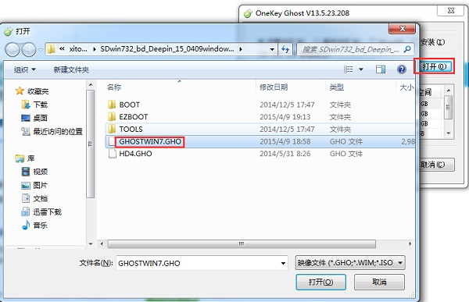This screenshot has height=302, width=469.
Task: Open the 文档 library
Action: pos(41,199)
